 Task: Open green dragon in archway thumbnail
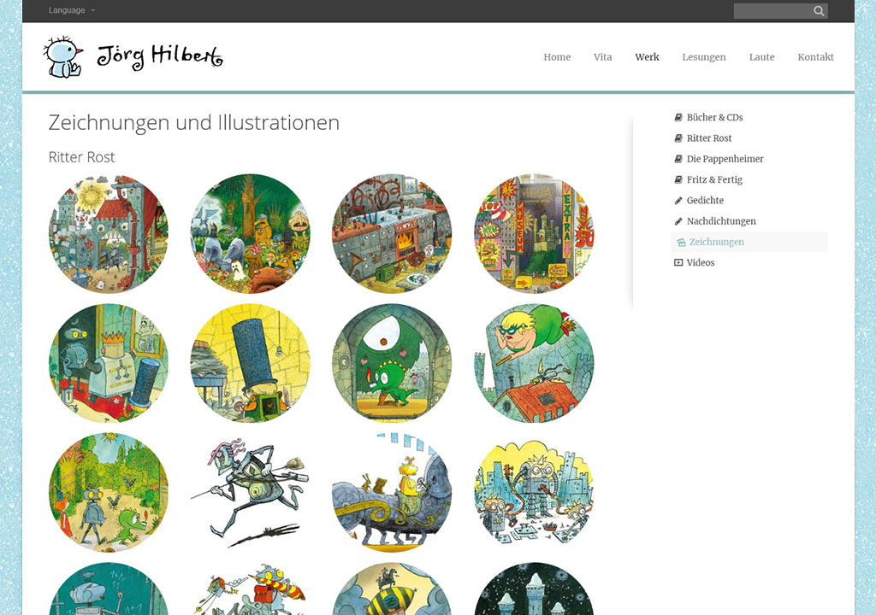coord(392,363)
